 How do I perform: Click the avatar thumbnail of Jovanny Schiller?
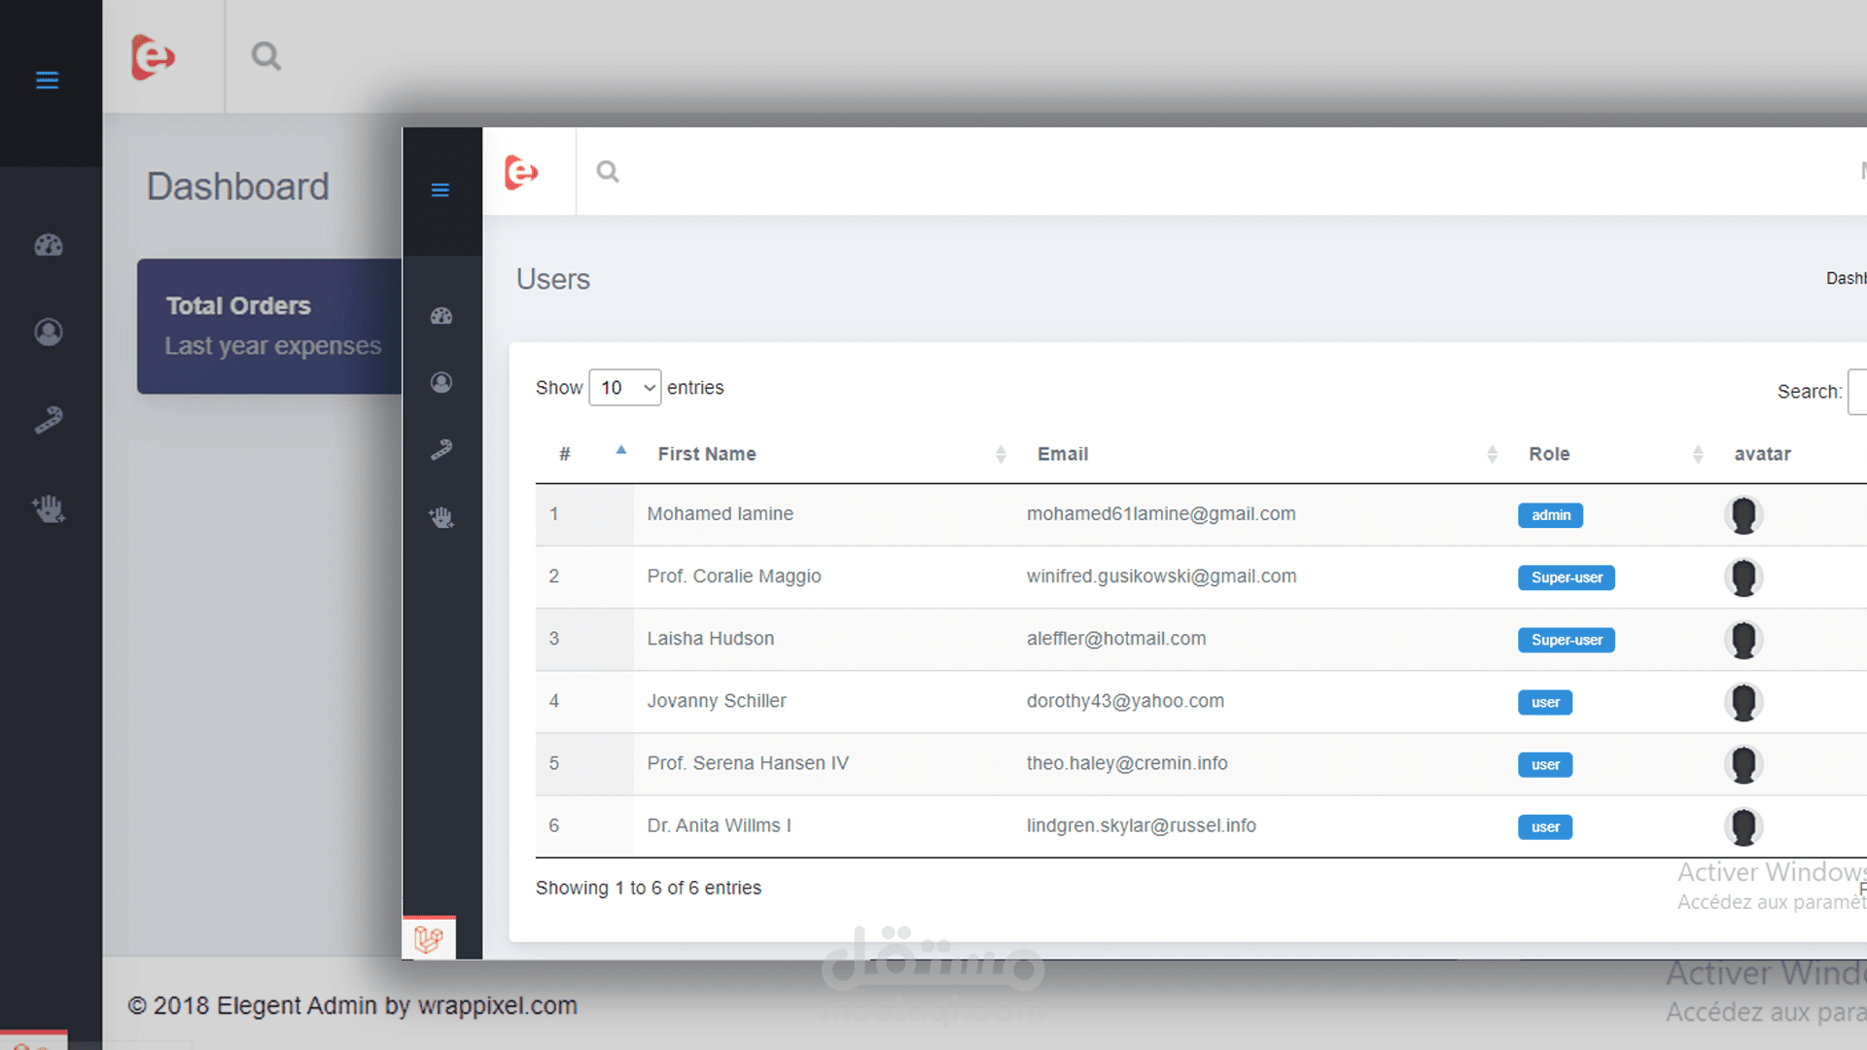pos(1744,702)
